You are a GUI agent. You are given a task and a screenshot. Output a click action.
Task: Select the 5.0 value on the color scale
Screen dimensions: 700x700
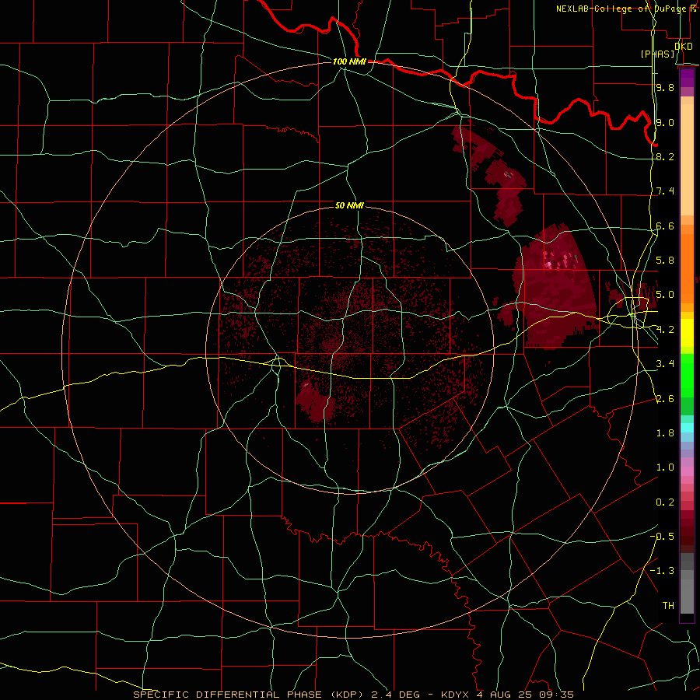point(665,295)
